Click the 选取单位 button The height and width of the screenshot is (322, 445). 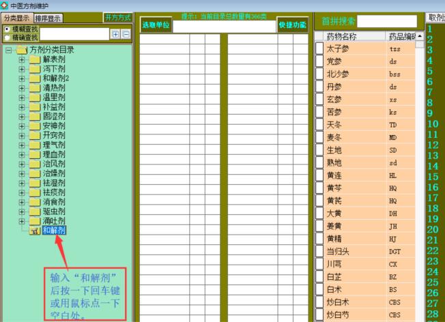pos(156,25)
